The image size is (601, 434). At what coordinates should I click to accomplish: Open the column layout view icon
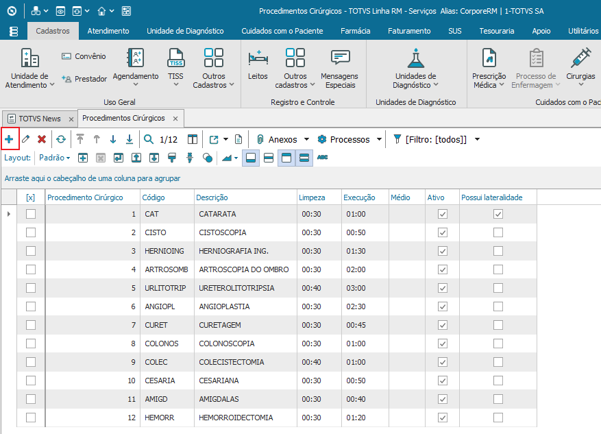tap(193, 139)
